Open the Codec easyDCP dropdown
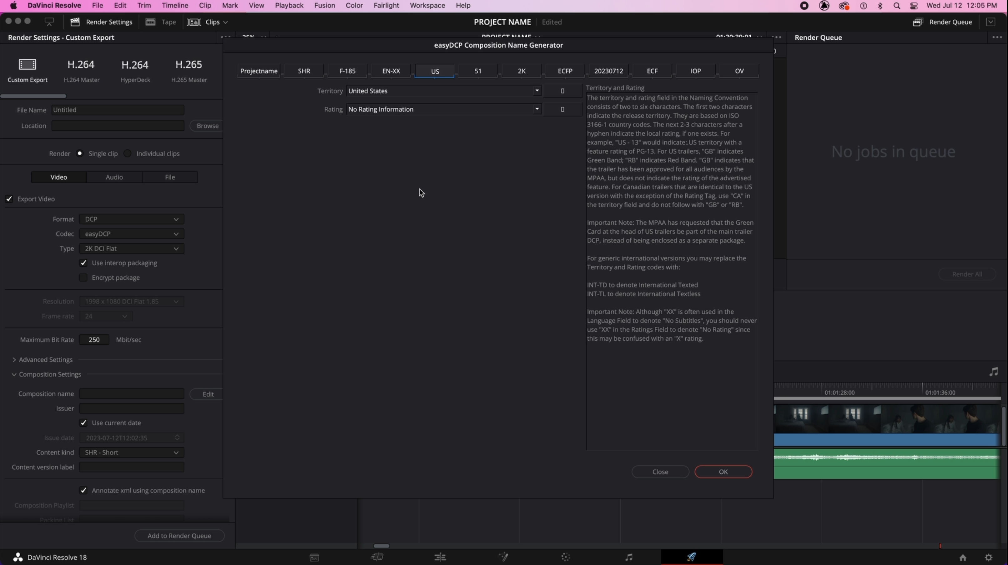 coord(132,234)
